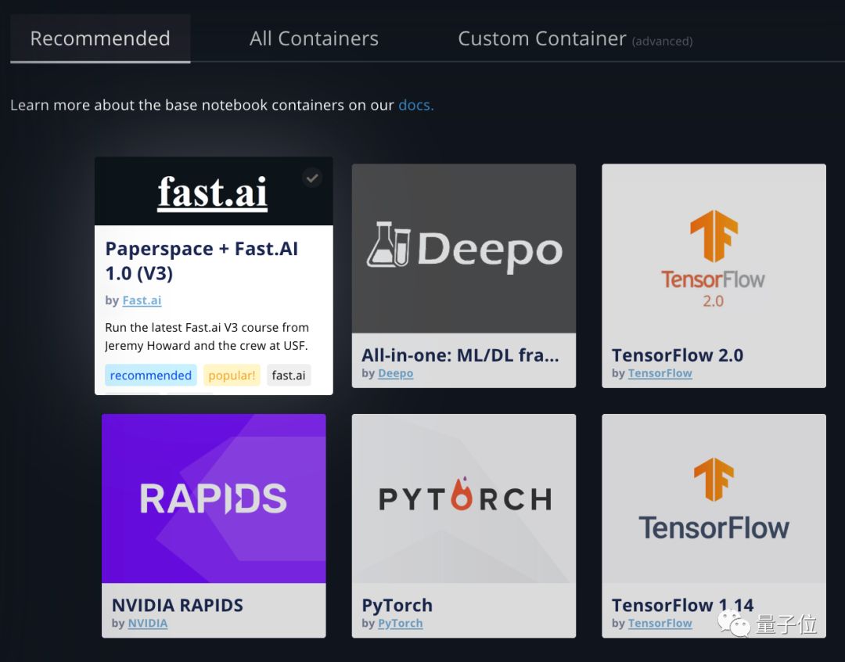Screen dimensions: 845x662
Task: Click the NVIDIA author link
Action: pyautogui.click(x=147, y=623)
